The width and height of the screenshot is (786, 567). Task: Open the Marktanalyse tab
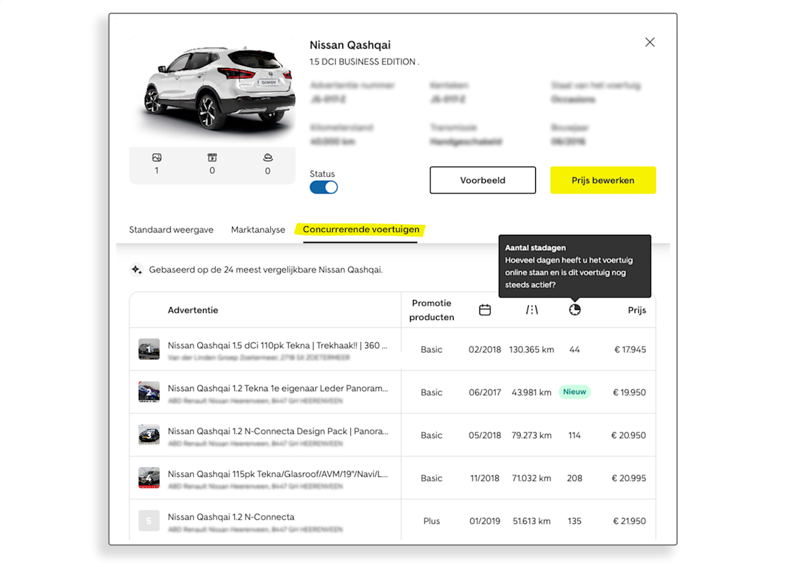258,230
